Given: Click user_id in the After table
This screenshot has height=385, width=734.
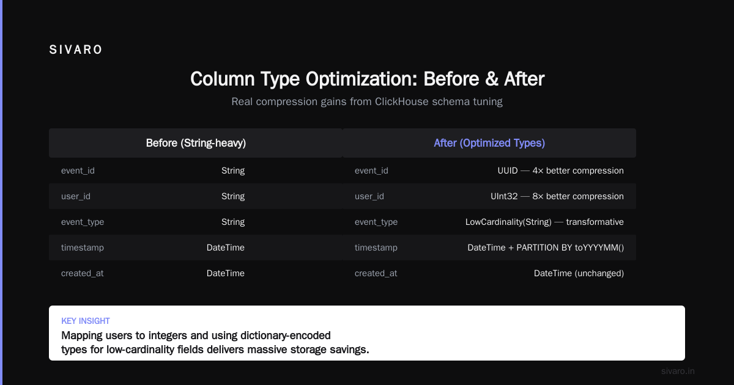Looking at the screenshot, I should point(369,196).
